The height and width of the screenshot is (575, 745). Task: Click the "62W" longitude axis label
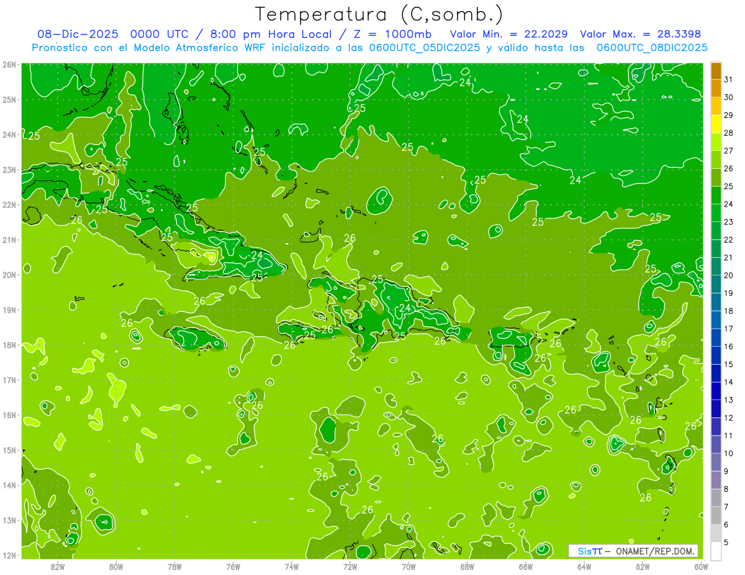click(x=643, y=566)
